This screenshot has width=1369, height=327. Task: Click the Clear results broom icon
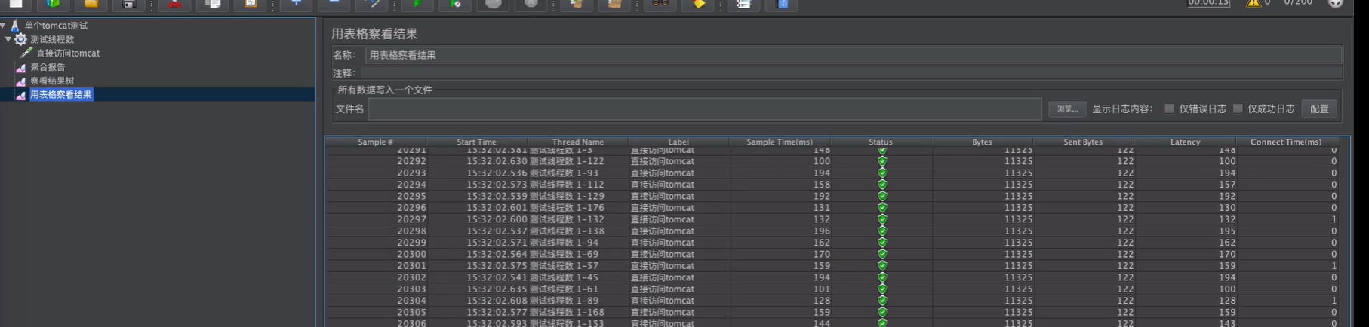[577, 4]
